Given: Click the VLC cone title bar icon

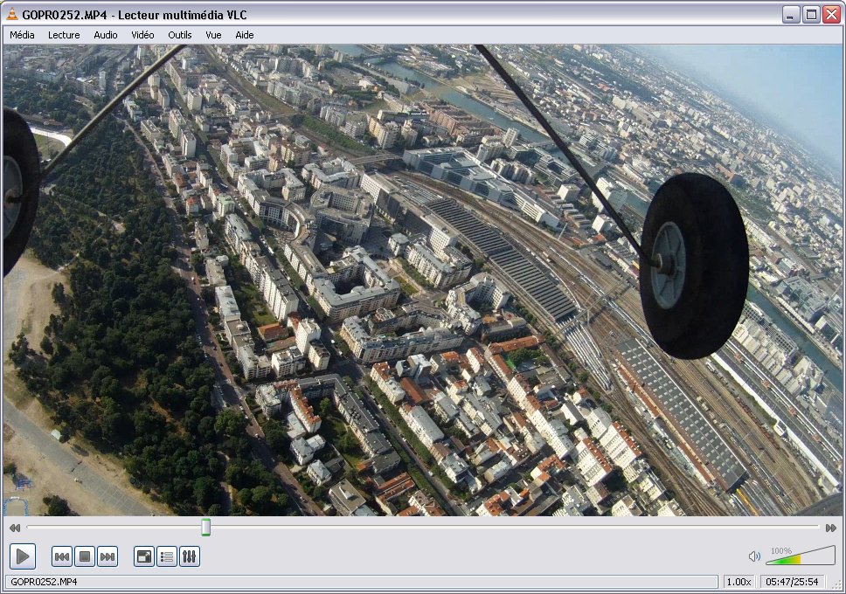Looking at the screenshot, I should coord(12,15).
